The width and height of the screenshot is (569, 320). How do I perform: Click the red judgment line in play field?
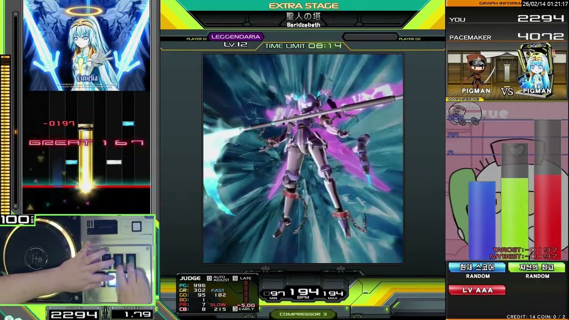point(86,186)
